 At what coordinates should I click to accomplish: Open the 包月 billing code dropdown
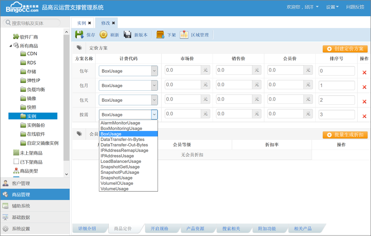[x=154, y=85]
